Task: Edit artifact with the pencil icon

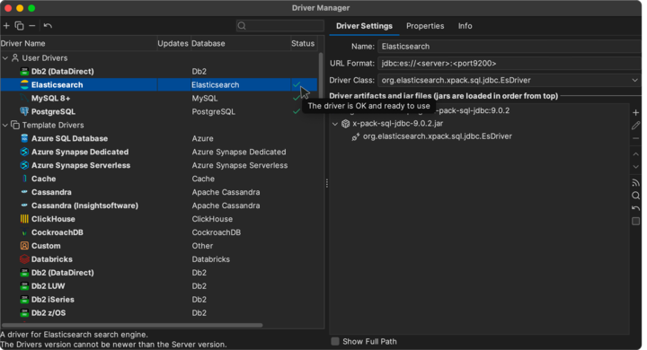Action: click(635, 126)
